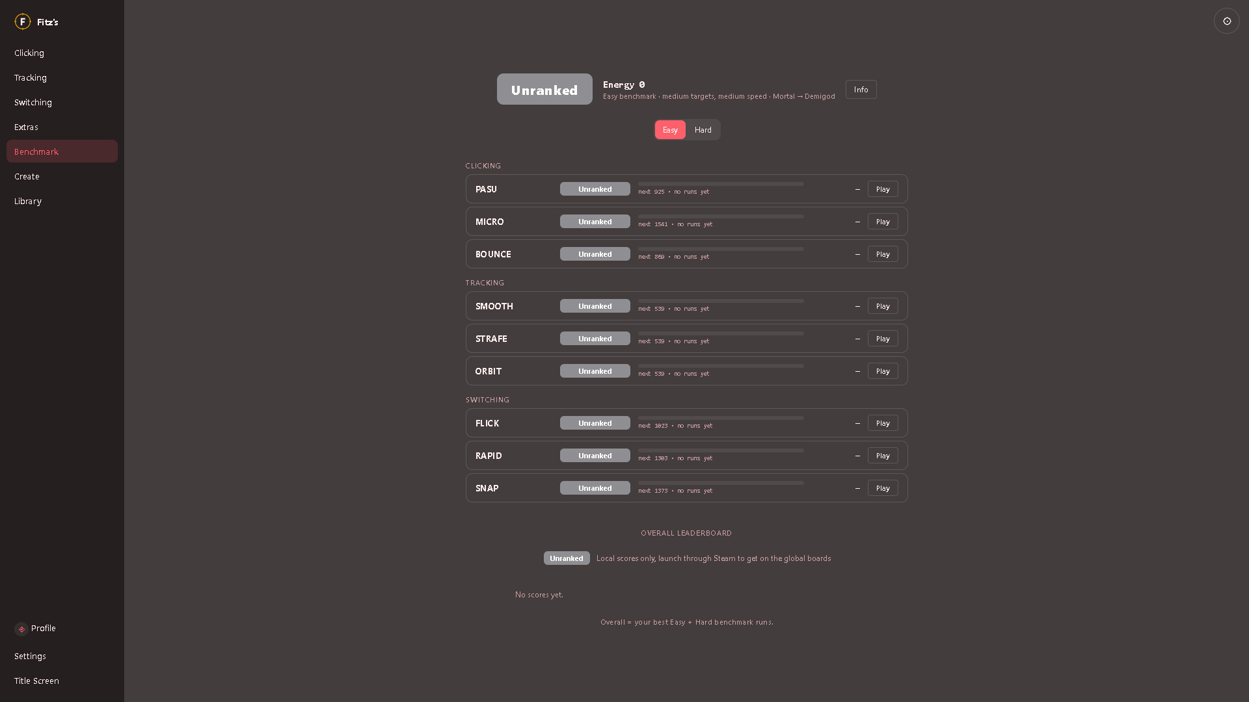This screenshot has width=1249, height=702.
Task: Click the FLICK progress bar
Action: coord(721,418)
